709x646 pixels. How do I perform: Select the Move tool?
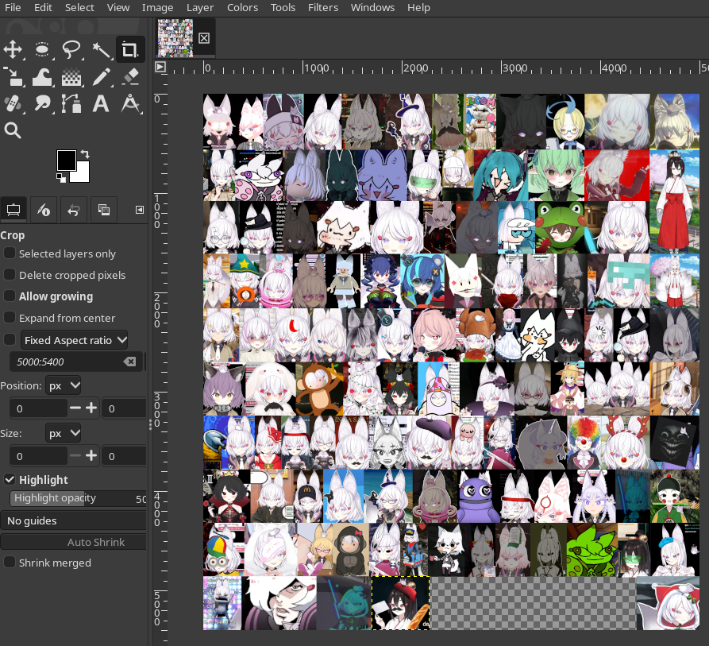click(13, 49)
